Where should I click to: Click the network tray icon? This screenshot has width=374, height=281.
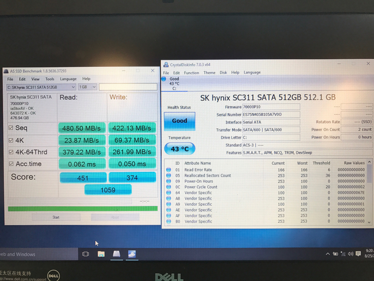(343, 254)
